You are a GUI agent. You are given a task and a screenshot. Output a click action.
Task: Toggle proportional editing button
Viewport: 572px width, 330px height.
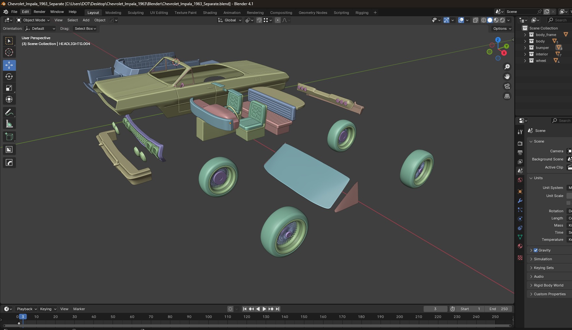[x=278, y=20]
